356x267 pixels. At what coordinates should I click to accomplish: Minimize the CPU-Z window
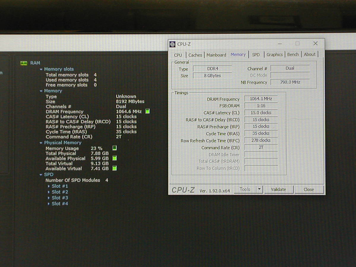pyautogui.click(x=280, y=44)
